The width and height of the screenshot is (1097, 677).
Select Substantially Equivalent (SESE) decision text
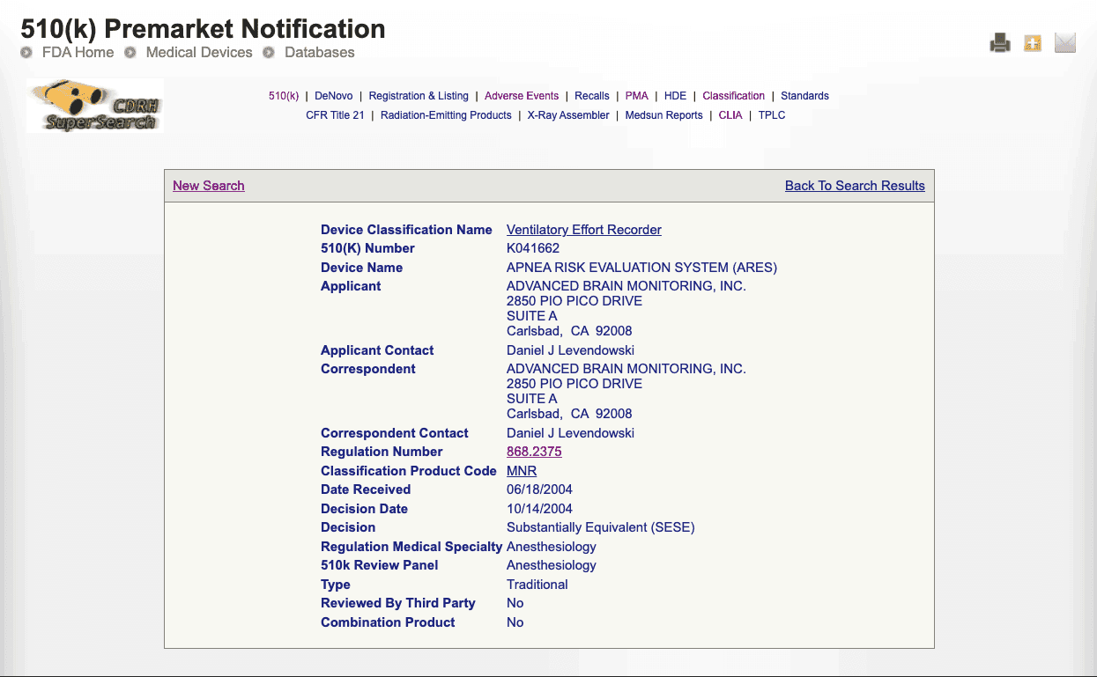coord(601,527)
